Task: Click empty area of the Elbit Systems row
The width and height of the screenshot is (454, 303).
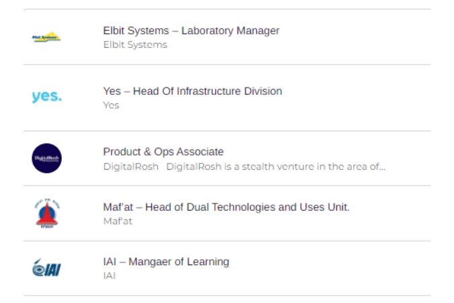Action: click(x=353, y=37)
